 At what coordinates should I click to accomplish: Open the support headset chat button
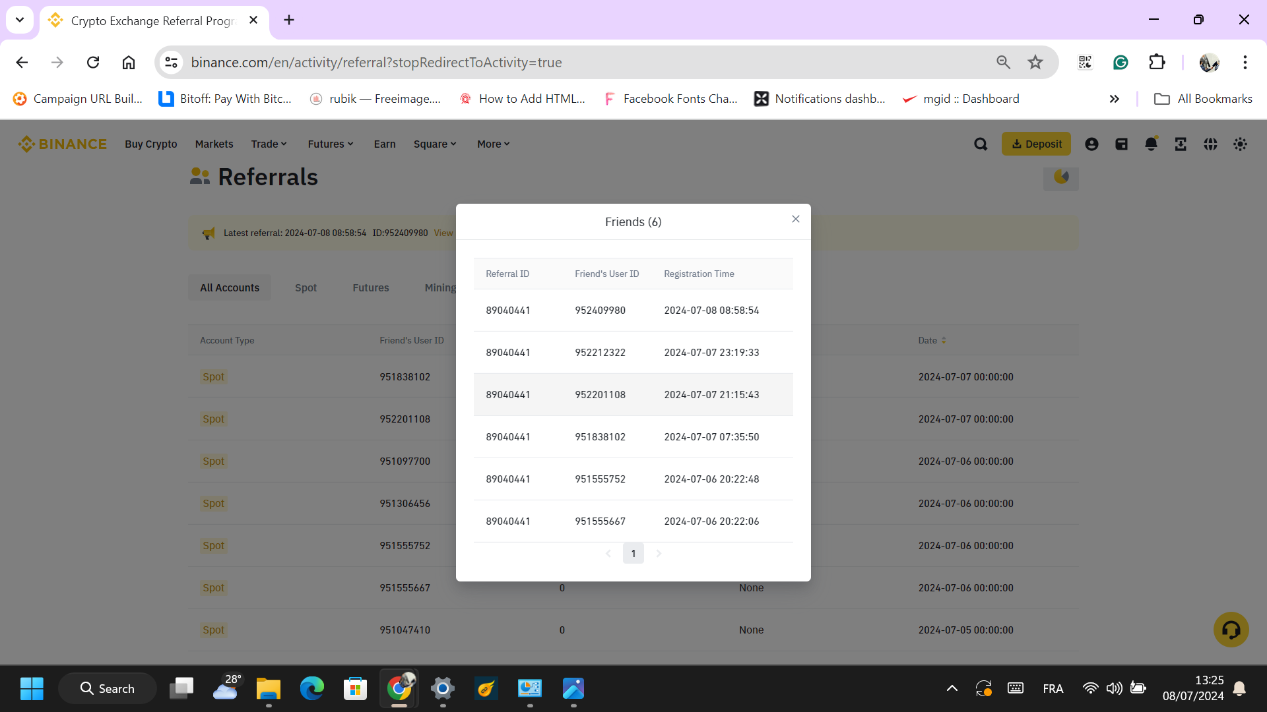coord(1231,630)
